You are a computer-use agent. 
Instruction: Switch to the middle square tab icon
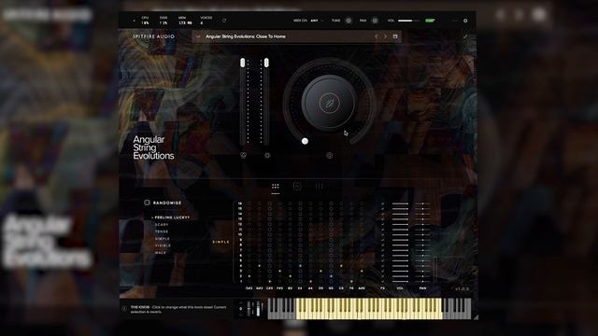pos(297,187)
